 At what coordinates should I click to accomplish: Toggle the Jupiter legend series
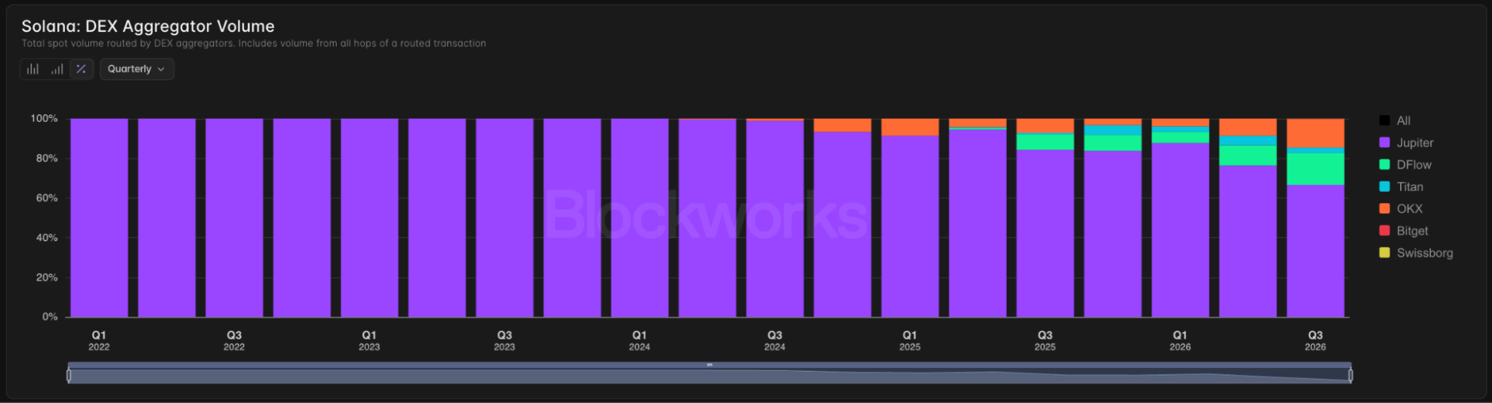point(1406,143)
